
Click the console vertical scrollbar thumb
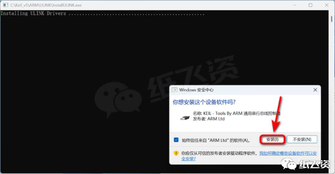click(x=332, y=19)
